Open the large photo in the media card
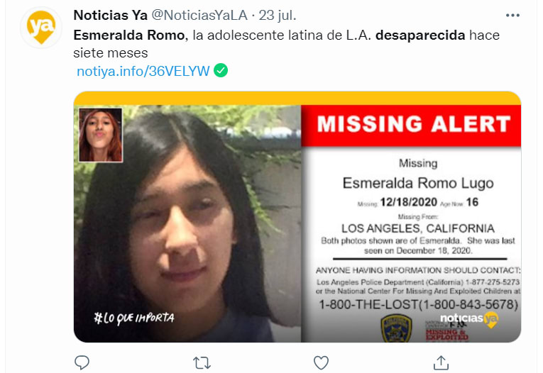Viewport: 543px width, 373px height. (187, 223)
